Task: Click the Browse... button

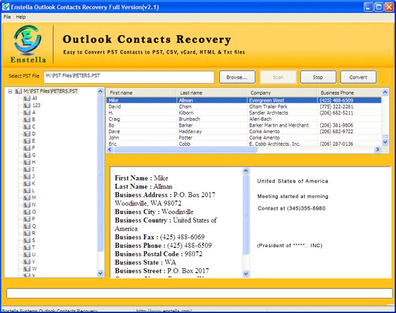Action: tap(237, 77)
